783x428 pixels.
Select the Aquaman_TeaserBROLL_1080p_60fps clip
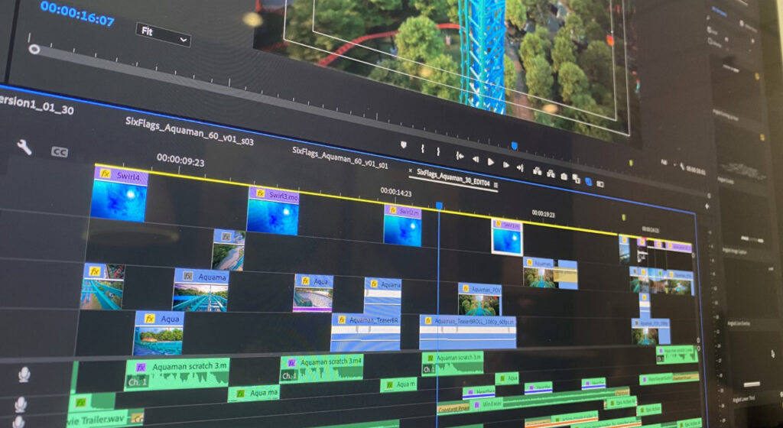[468, 332]
